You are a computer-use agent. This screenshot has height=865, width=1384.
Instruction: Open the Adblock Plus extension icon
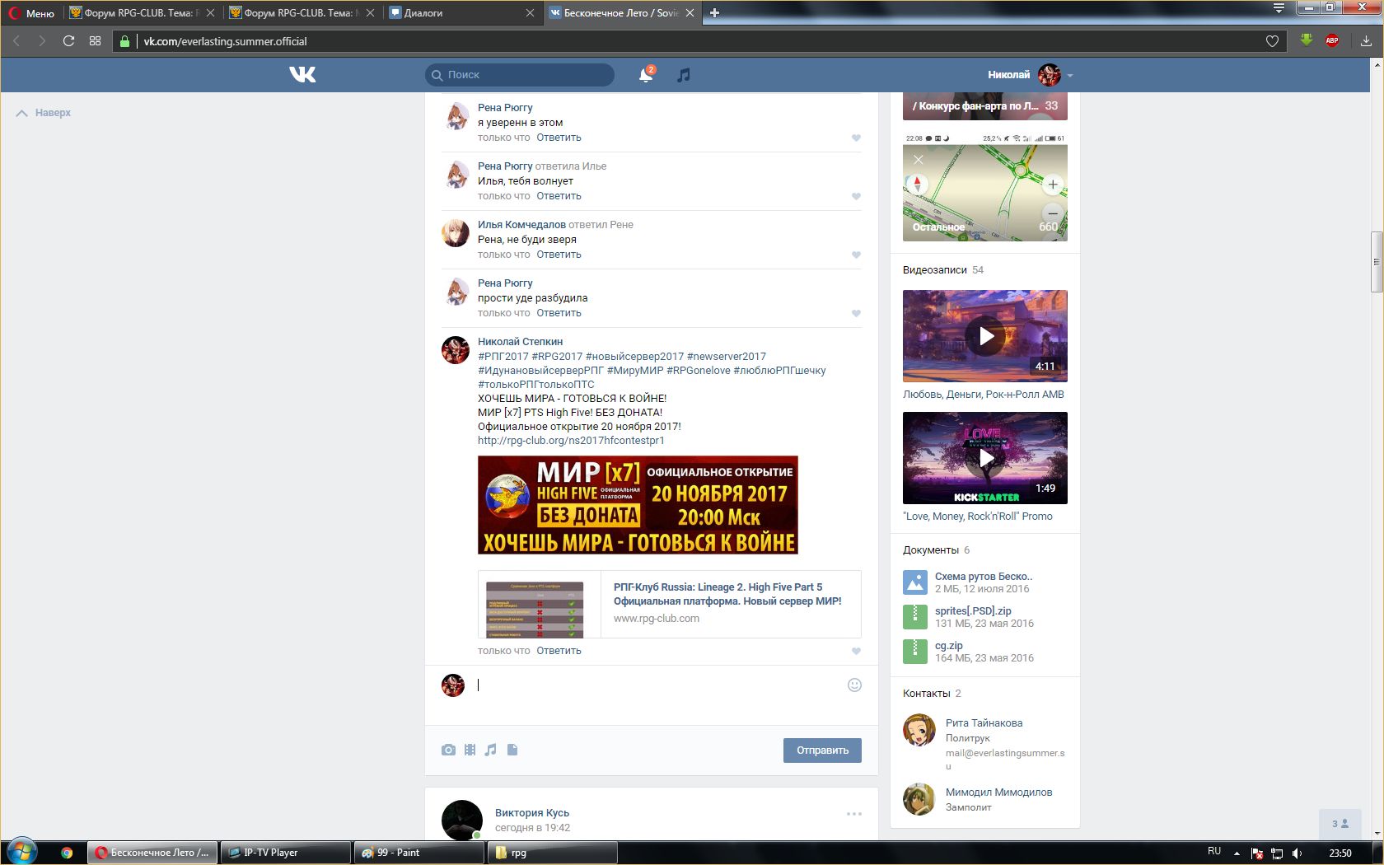(x=1331, y=40)
